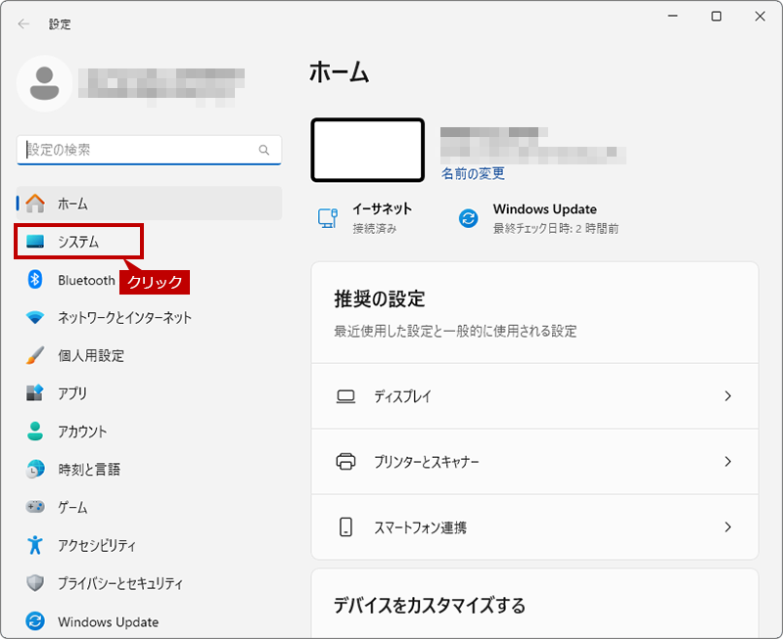
Task: Click the user profile avatar icon
Action: tap(44, 83)
